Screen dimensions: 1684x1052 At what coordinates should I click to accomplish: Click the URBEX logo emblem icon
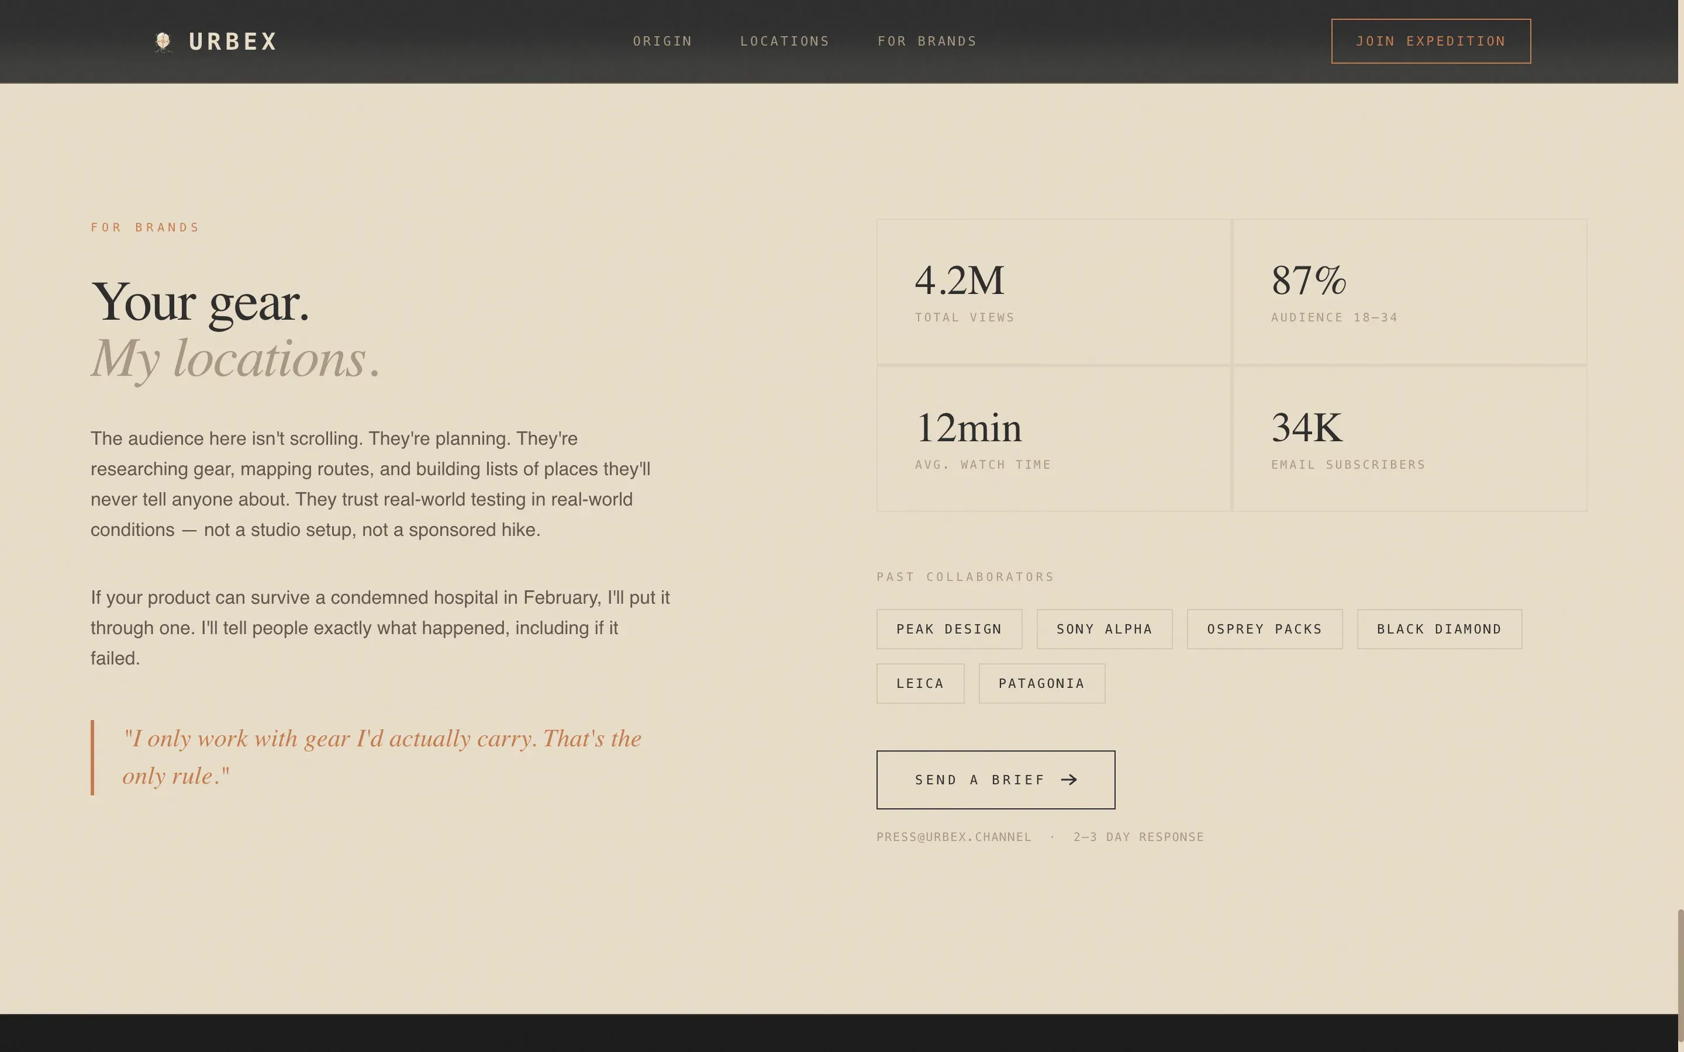click(x=164, y=41)
